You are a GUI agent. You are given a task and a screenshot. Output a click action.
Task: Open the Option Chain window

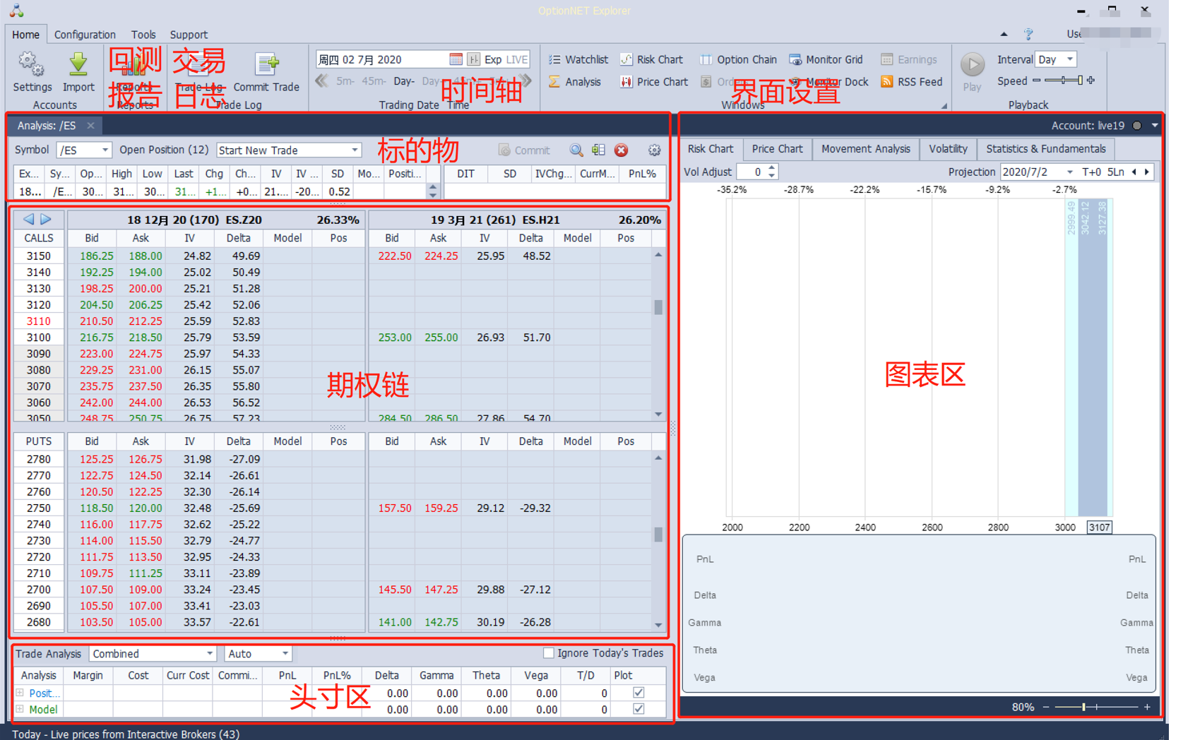[x=738, y=59]
